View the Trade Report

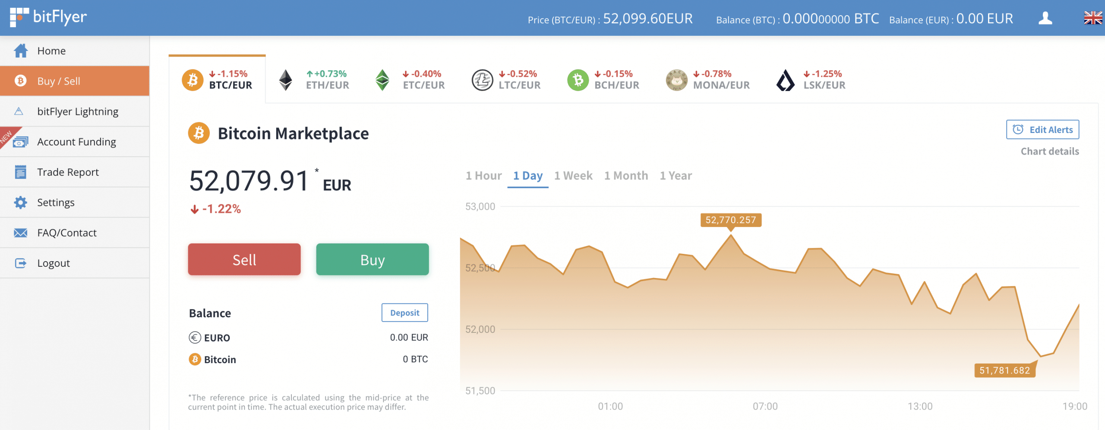click(75, 172)
